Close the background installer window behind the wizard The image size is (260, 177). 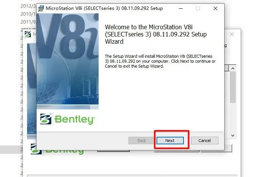coord(232,34)
